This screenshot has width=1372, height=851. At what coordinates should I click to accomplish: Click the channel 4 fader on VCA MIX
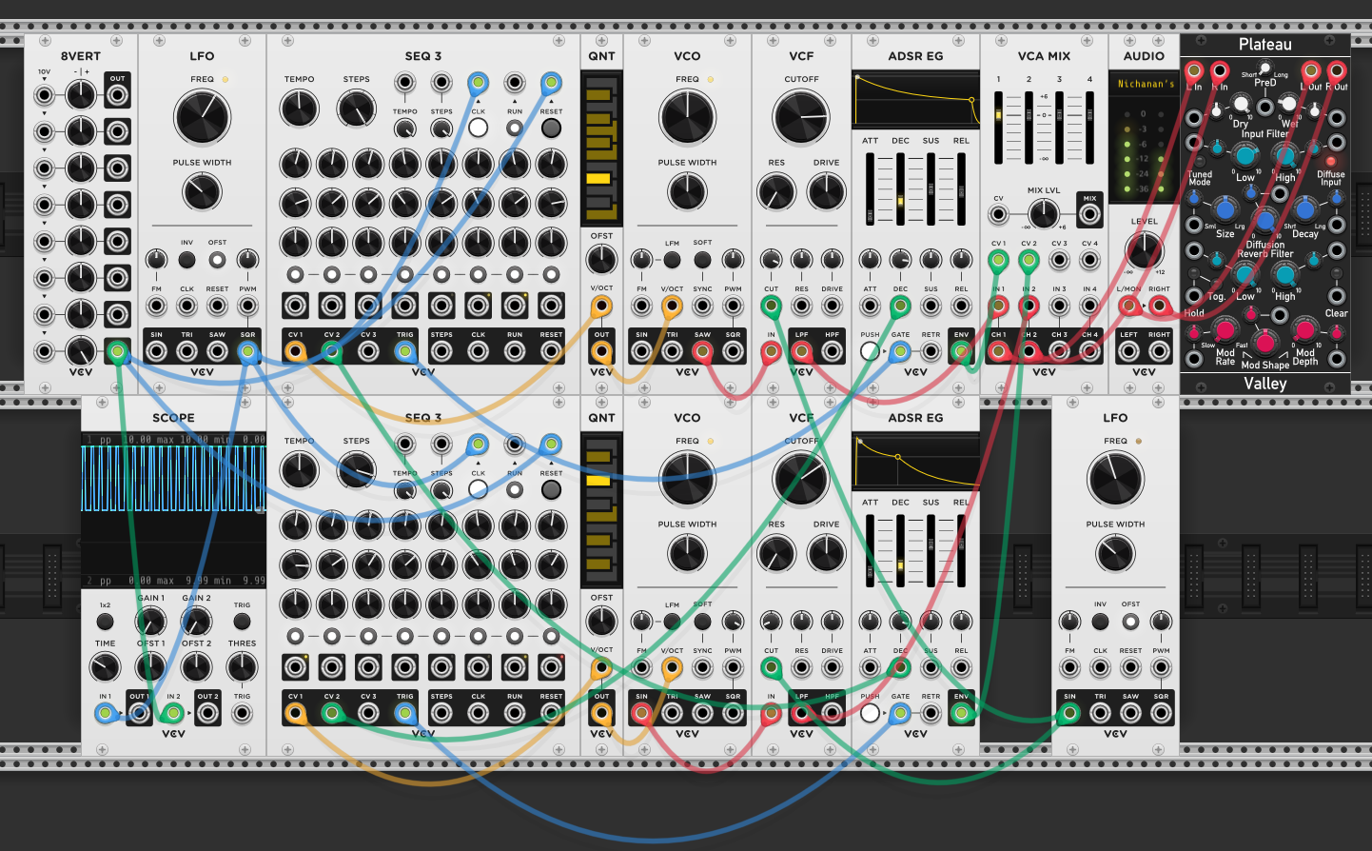pos(1089,129)
